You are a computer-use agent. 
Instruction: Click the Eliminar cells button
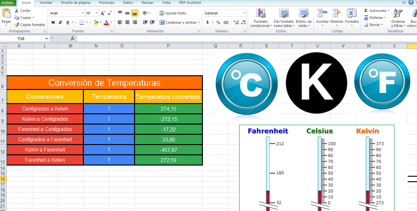(337, 16)
